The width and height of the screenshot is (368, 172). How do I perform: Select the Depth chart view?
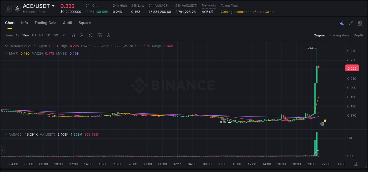(x=358, y=35)
